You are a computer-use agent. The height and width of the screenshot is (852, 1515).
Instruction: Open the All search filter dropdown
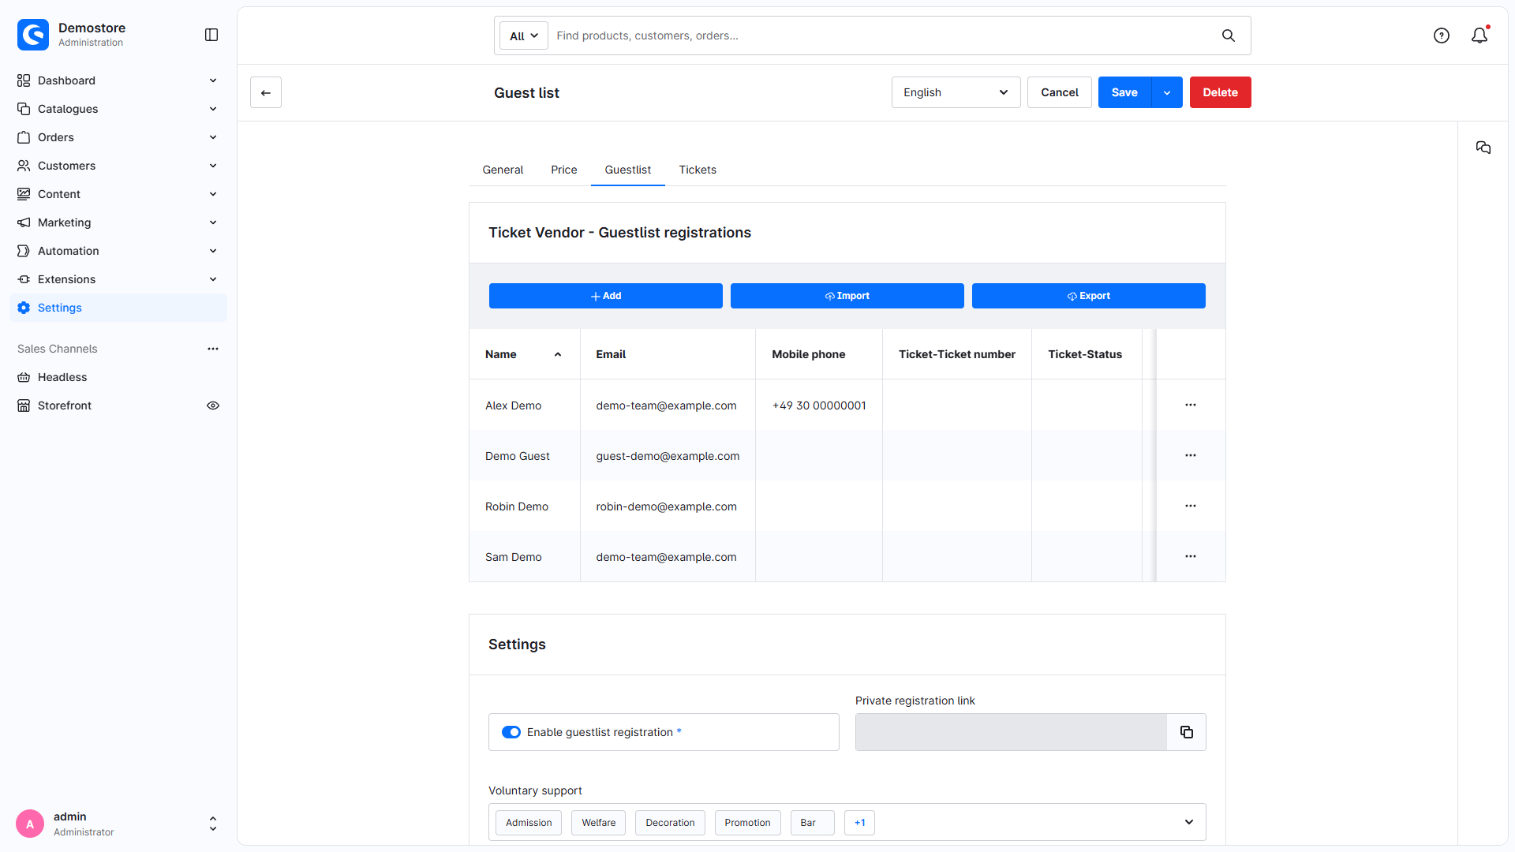tap(524, 35)
